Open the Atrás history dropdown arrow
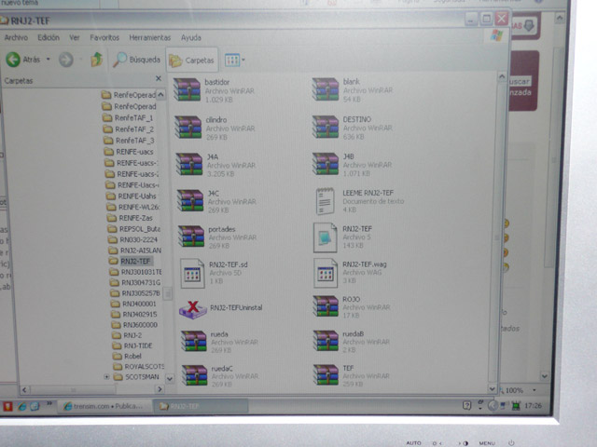 49,60
